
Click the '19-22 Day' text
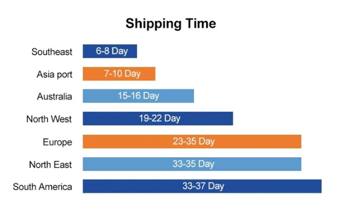(158, 119)
